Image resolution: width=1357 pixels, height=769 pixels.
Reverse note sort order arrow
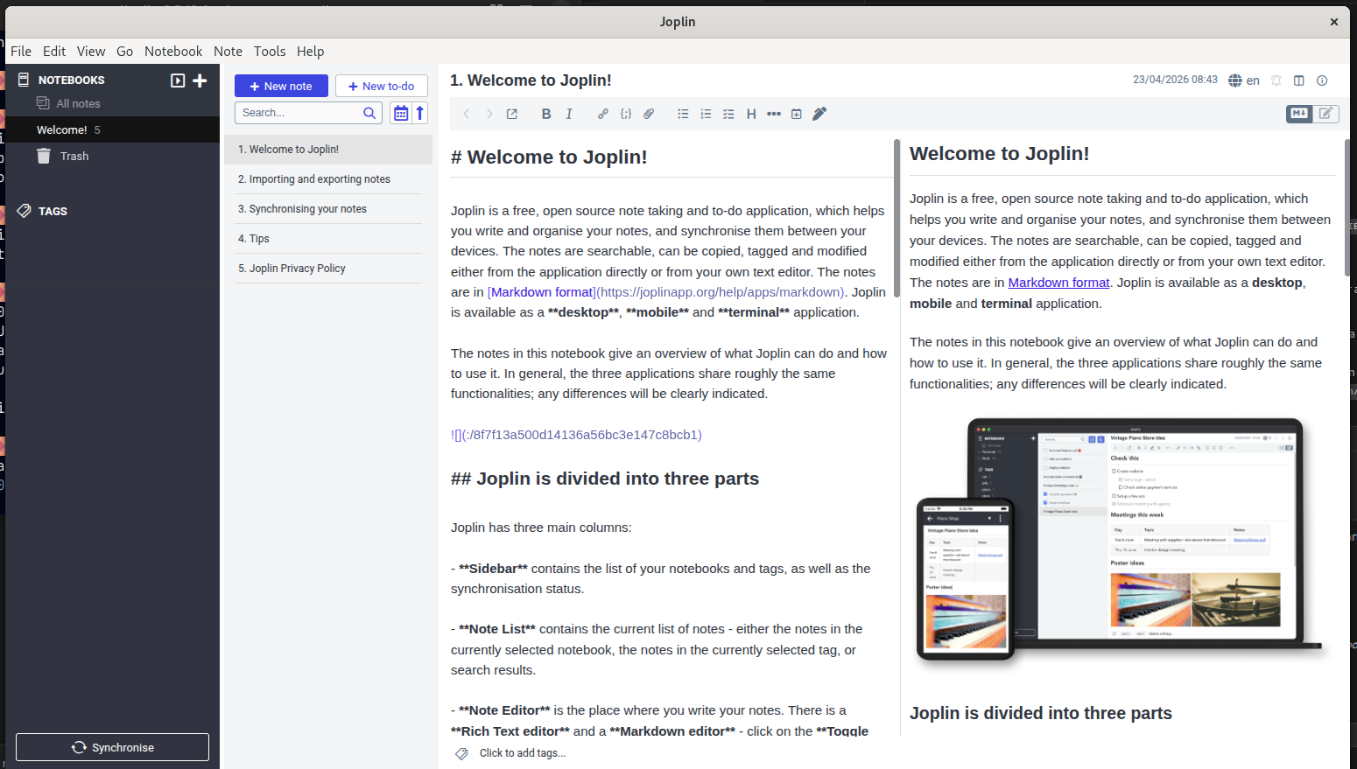(420, 113)
